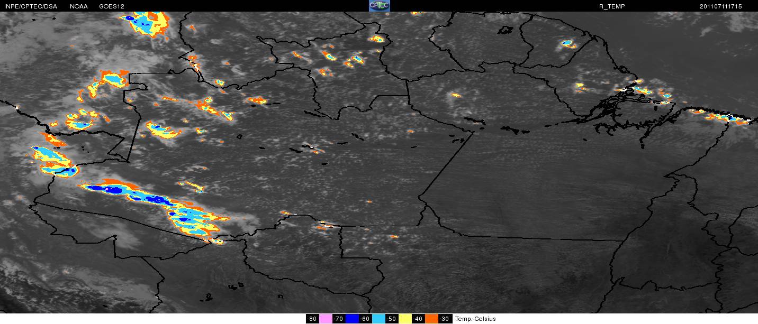Click the pink legend color swatch

coord(326,319)
